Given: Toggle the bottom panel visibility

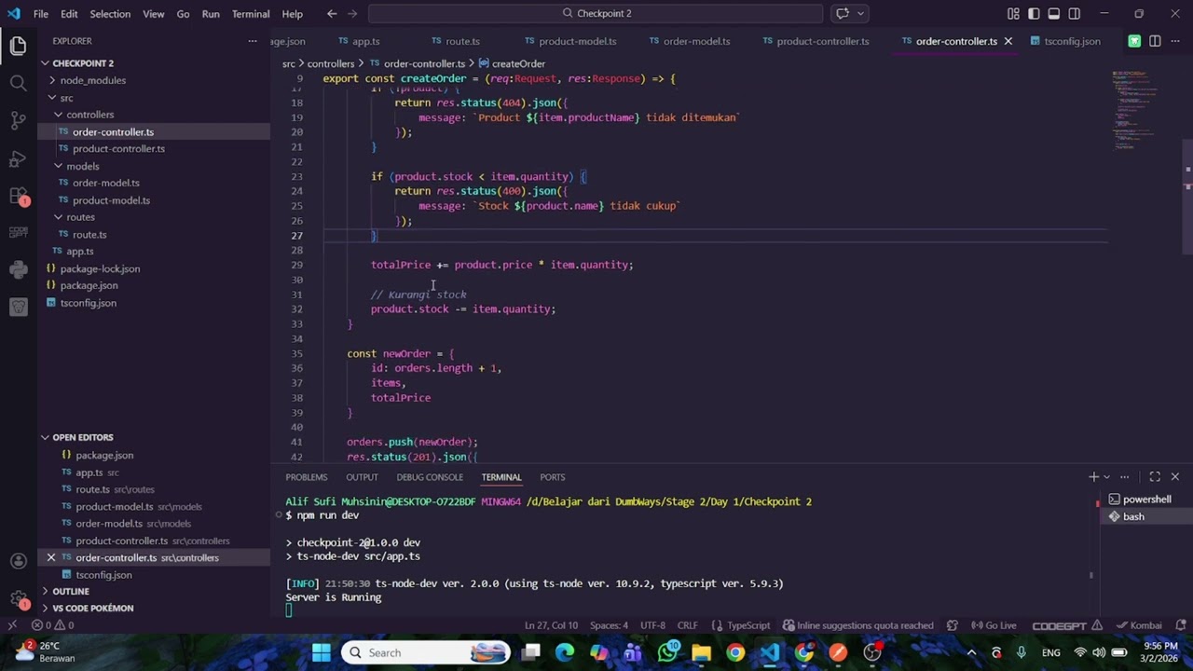Looking at the screenshot, I should (1054, 13).
